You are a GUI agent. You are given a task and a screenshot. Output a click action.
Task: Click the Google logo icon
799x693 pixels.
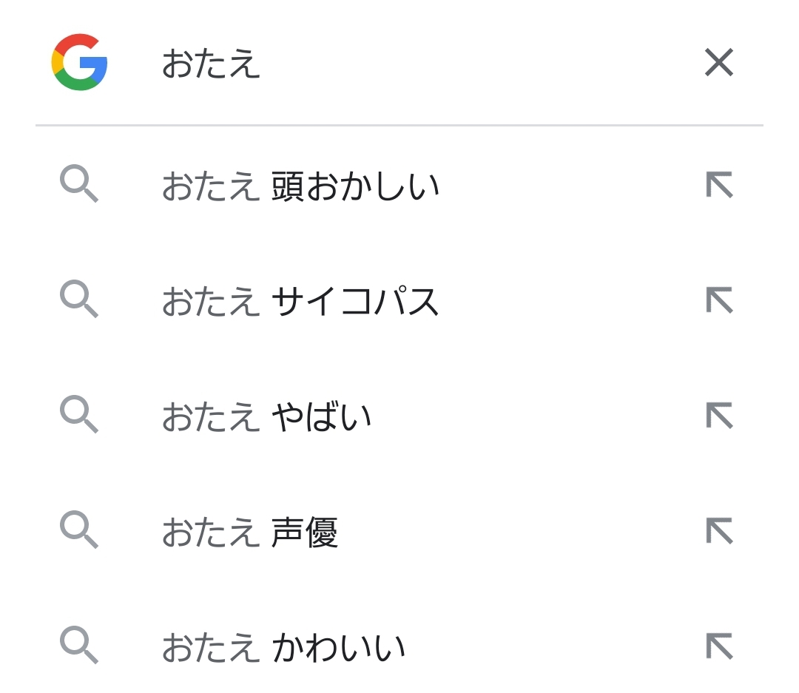(79, 62)
